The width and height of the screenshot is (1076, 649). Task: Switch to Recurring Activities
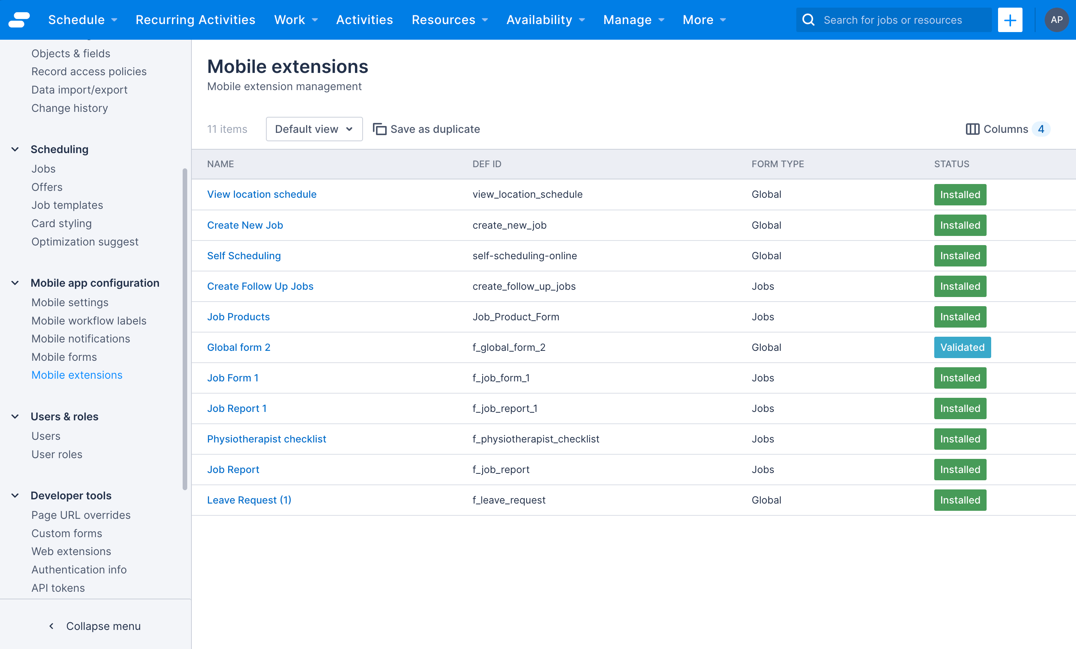[195, 19]
